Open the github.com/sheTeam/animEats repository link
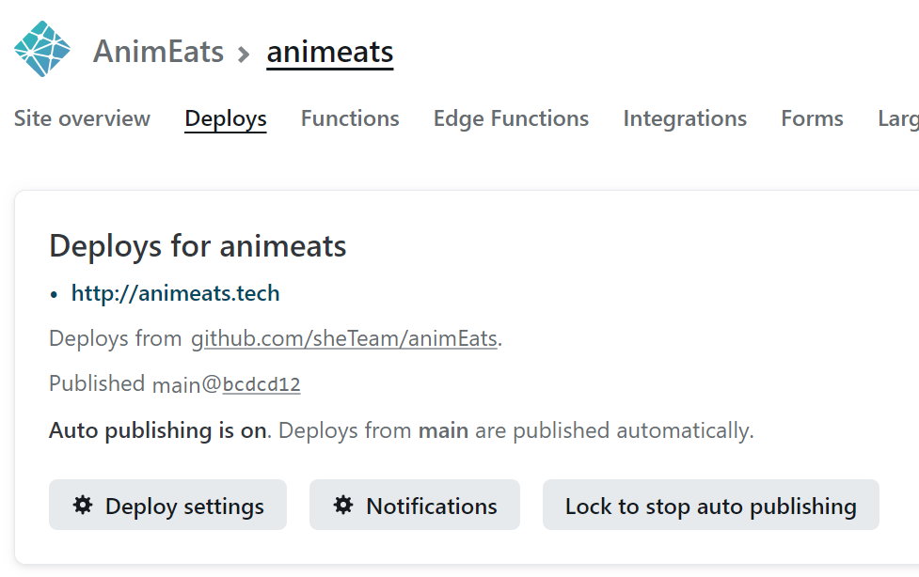Screen dimensions: 919x577 pos(344,338)
